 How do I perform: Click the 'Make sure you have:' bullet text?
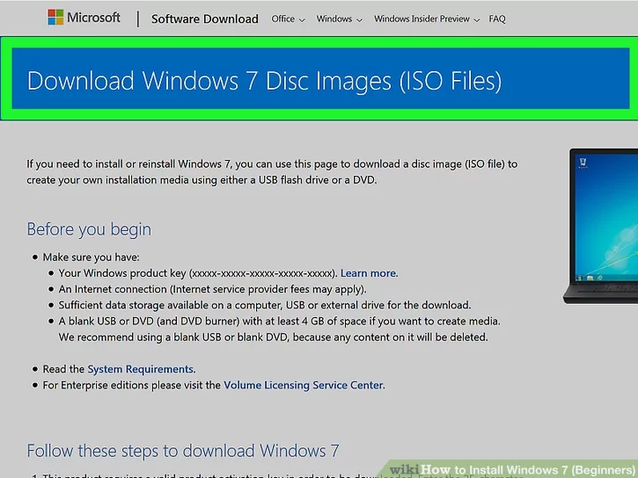click(92, 257)
